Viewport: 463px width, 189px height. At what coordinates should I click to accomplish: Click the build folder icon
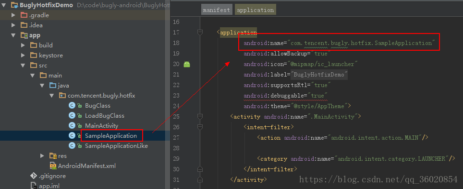34,45
